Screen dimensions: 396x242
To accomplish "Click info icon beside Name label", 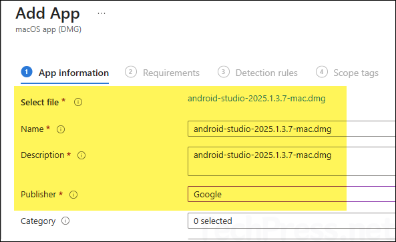I will 61,129.
